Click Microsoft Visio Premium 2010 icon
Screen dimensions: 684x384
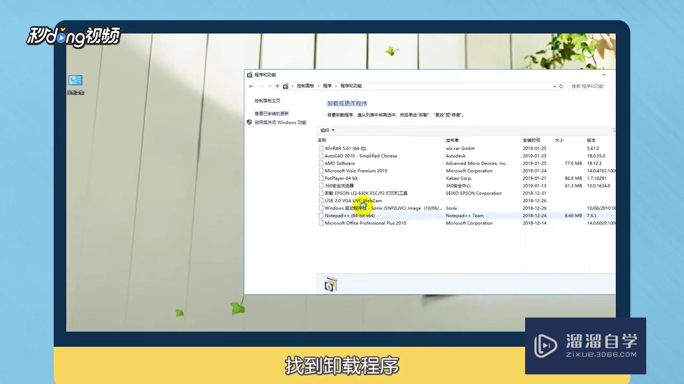click(321, 171)
